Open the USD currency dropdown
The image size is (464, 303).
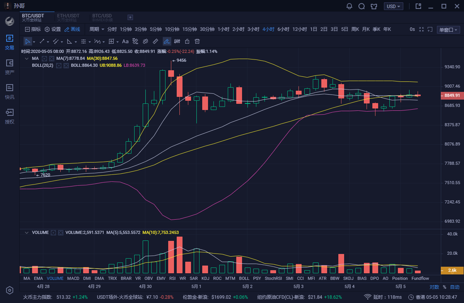pos(394,6)
